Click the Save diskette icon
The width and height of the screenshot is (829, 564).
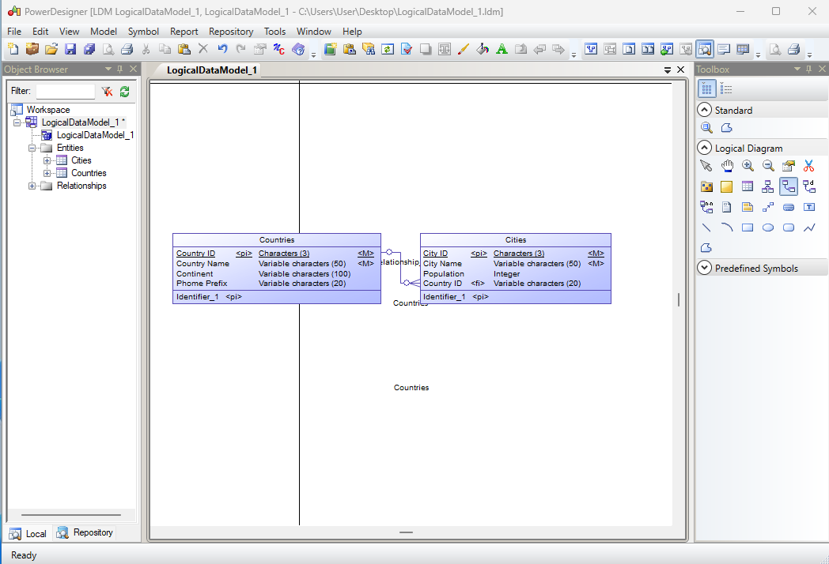point(70,49)
